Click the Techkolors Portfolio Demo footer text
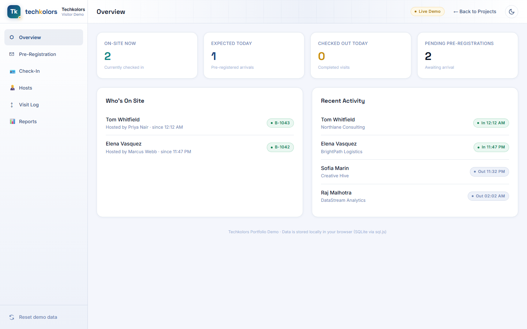This screenshot has width=527, height=329. [x=307, y=232]
